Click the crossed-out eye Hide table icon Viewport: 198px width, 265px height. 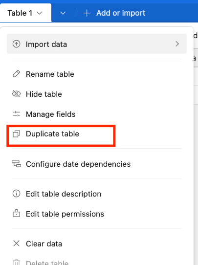click(x=17, y=94)
